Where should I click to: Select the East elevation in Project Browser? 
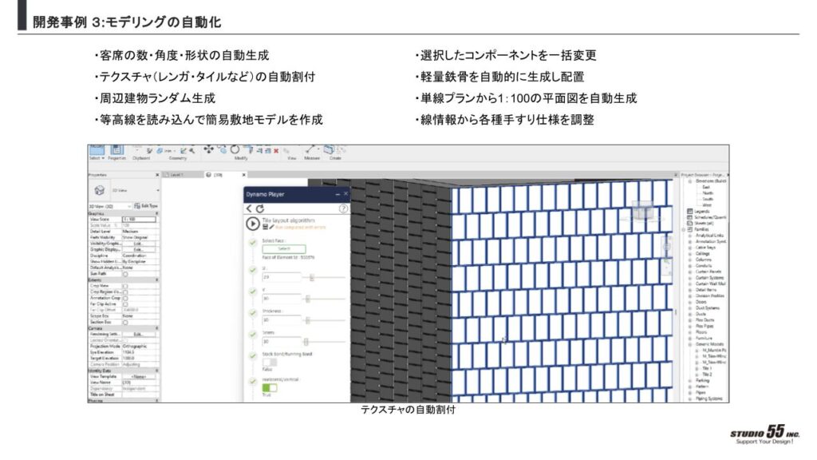pos(706,187)
